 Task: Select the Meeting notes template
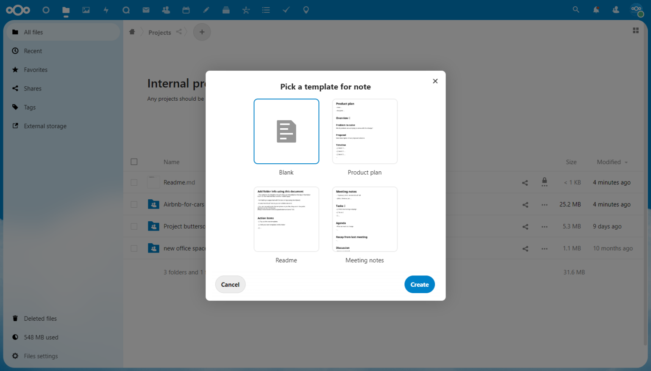(364, 219)
